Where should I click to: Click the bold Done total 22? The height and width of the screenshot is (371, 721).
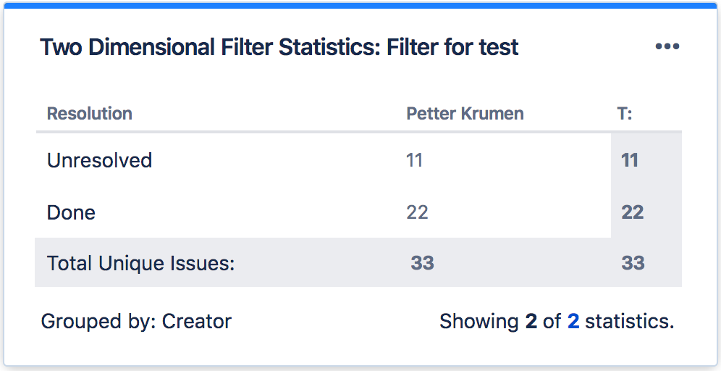[632, 212]
